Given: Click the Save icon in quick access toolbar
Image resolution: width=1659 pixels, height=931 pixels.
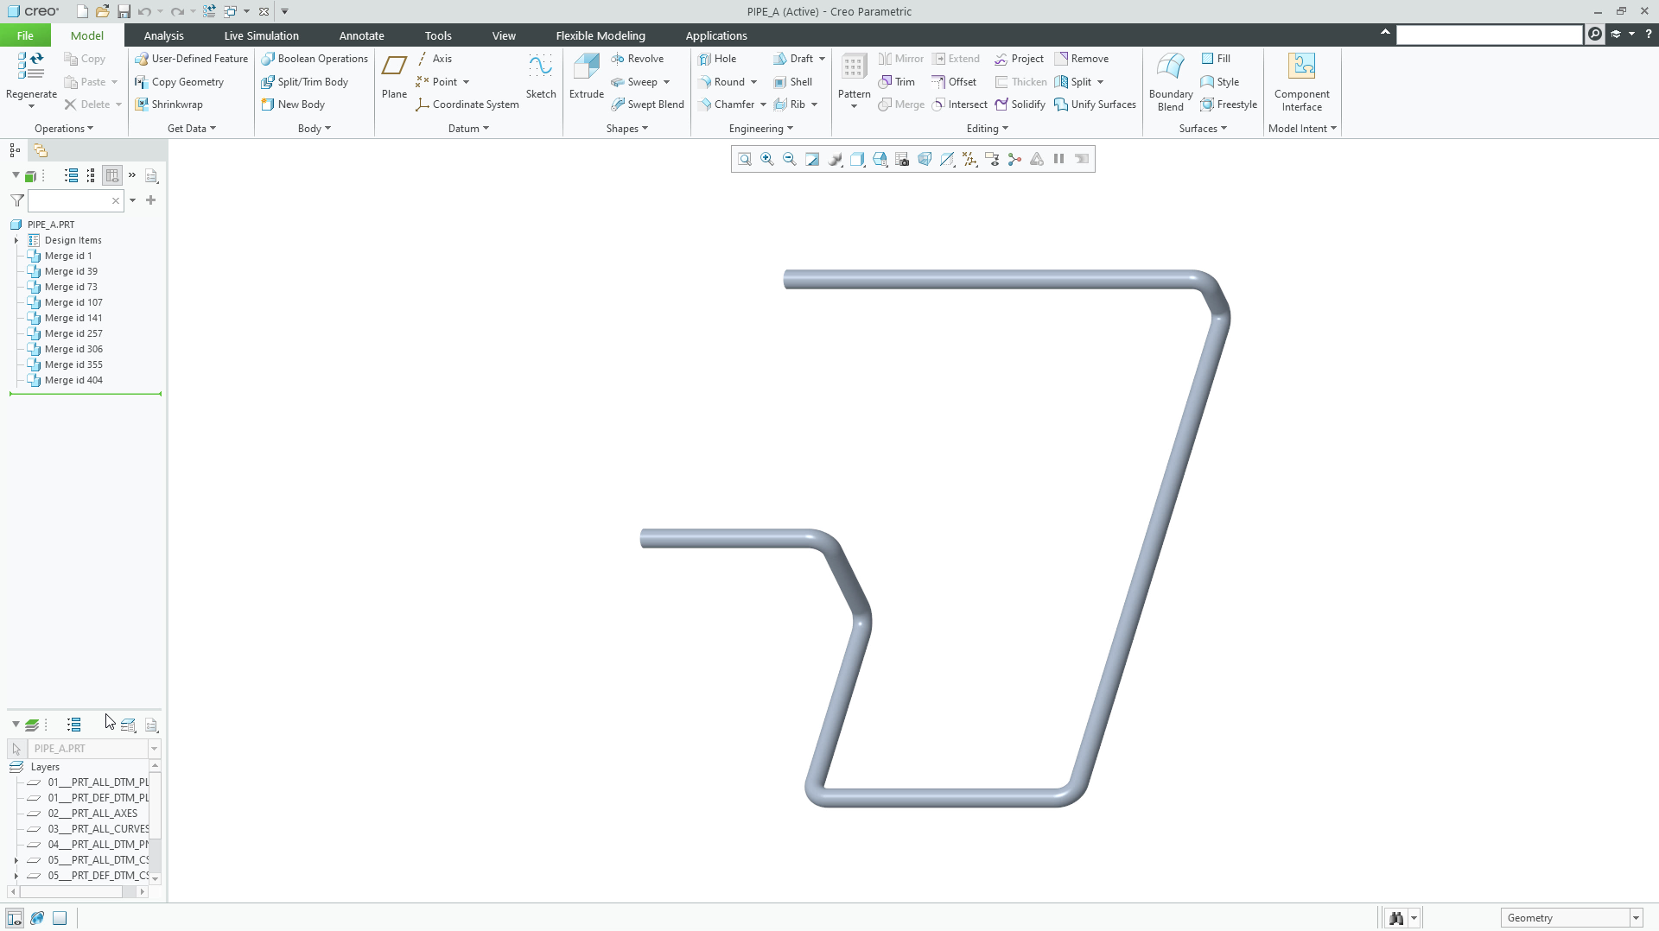Looking at the screenshot, I should pos(124,11).
